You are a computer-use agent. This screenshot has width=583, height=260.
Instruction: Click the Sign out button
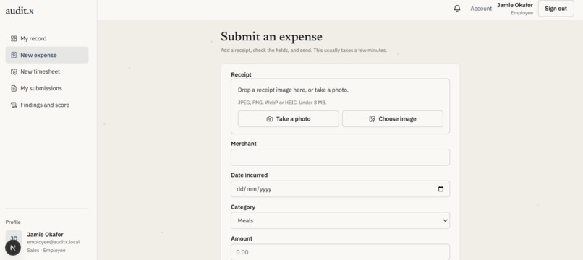coord(556,9)
